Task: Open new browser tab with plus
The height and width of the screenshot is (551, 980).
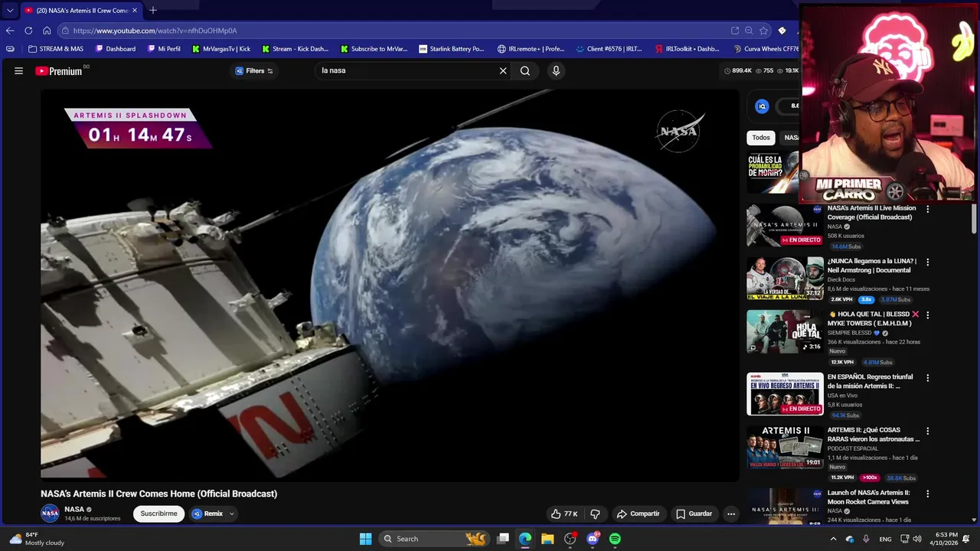Action: [153, 10]
